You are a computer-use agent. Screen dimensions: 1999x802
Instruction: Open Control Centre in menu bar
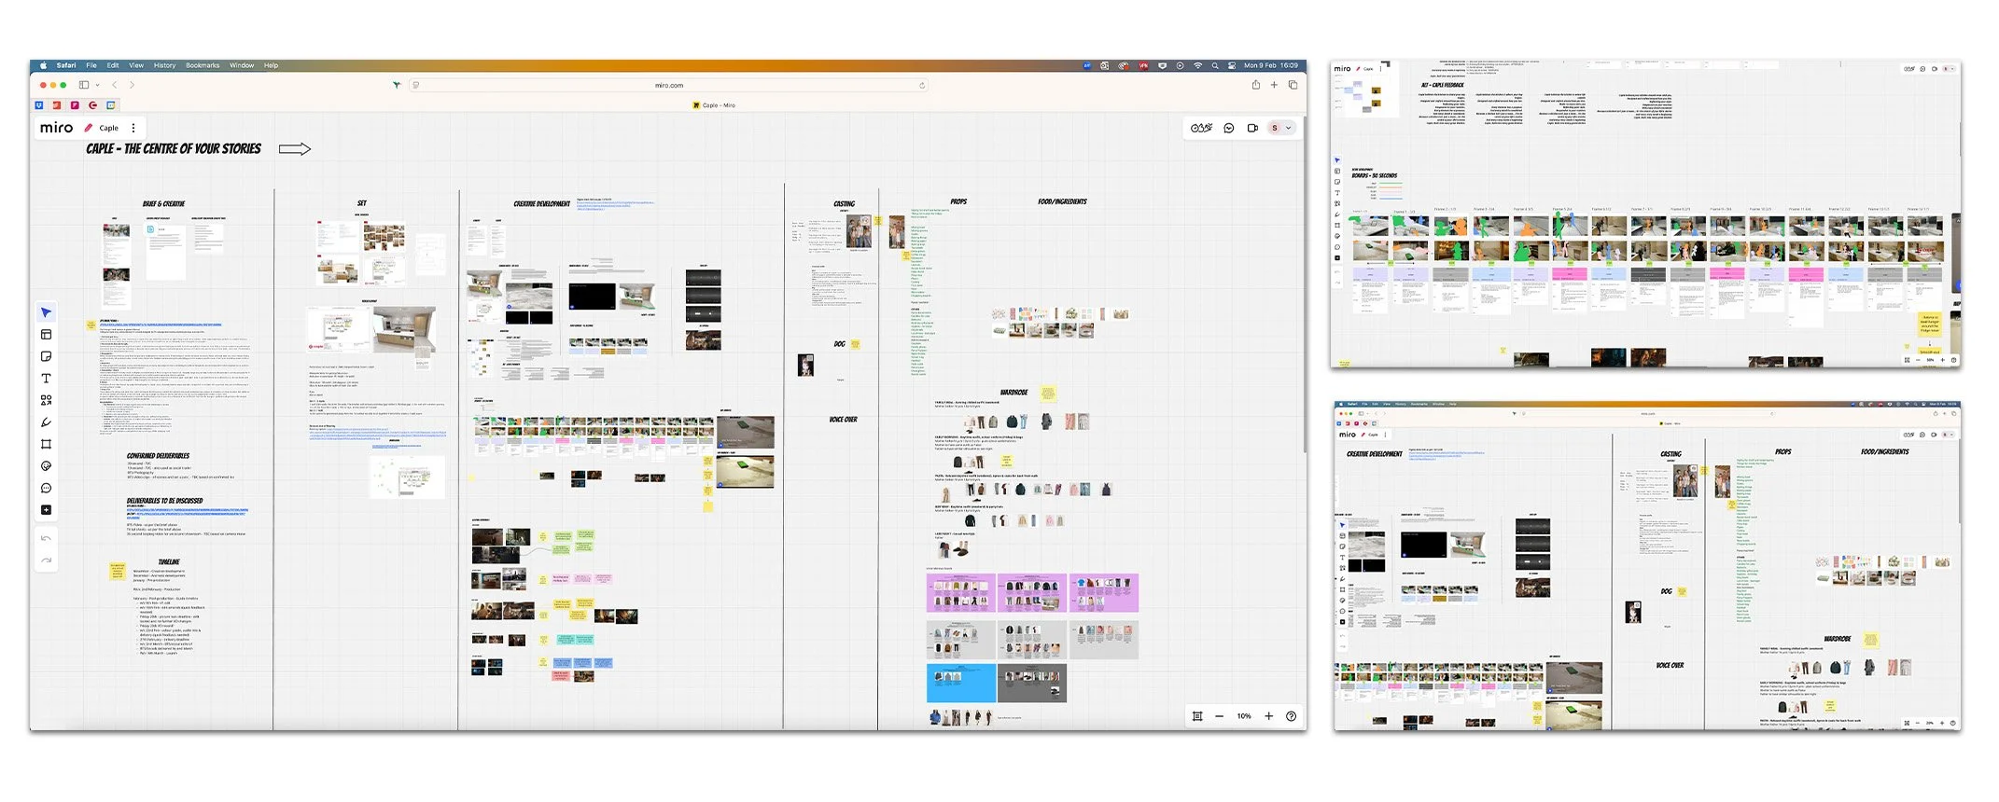[x=1232, y=65]
